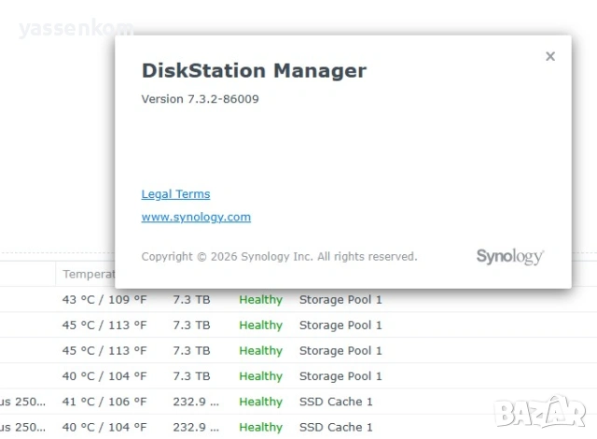Click the Copyright 2026 Synology Inc. text
The height and width of the screenshot is (439, 597).
(x=279, y=257)
